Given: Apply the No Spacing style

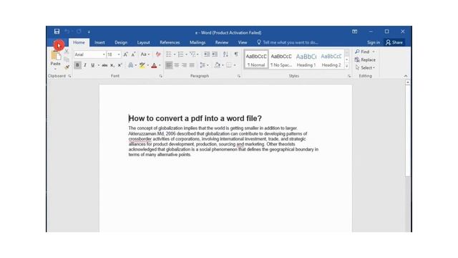Looking at the screenshot, I should [x=281, y=59].
